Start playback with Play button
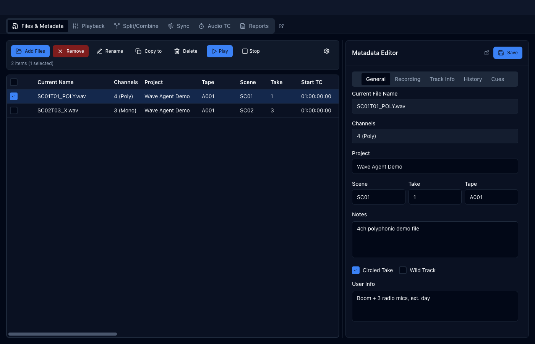535x344 pixels. pos(220,51)
